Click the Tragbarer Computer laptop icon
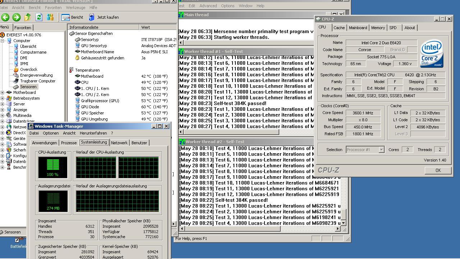The image size is (460, 259). 16,81
